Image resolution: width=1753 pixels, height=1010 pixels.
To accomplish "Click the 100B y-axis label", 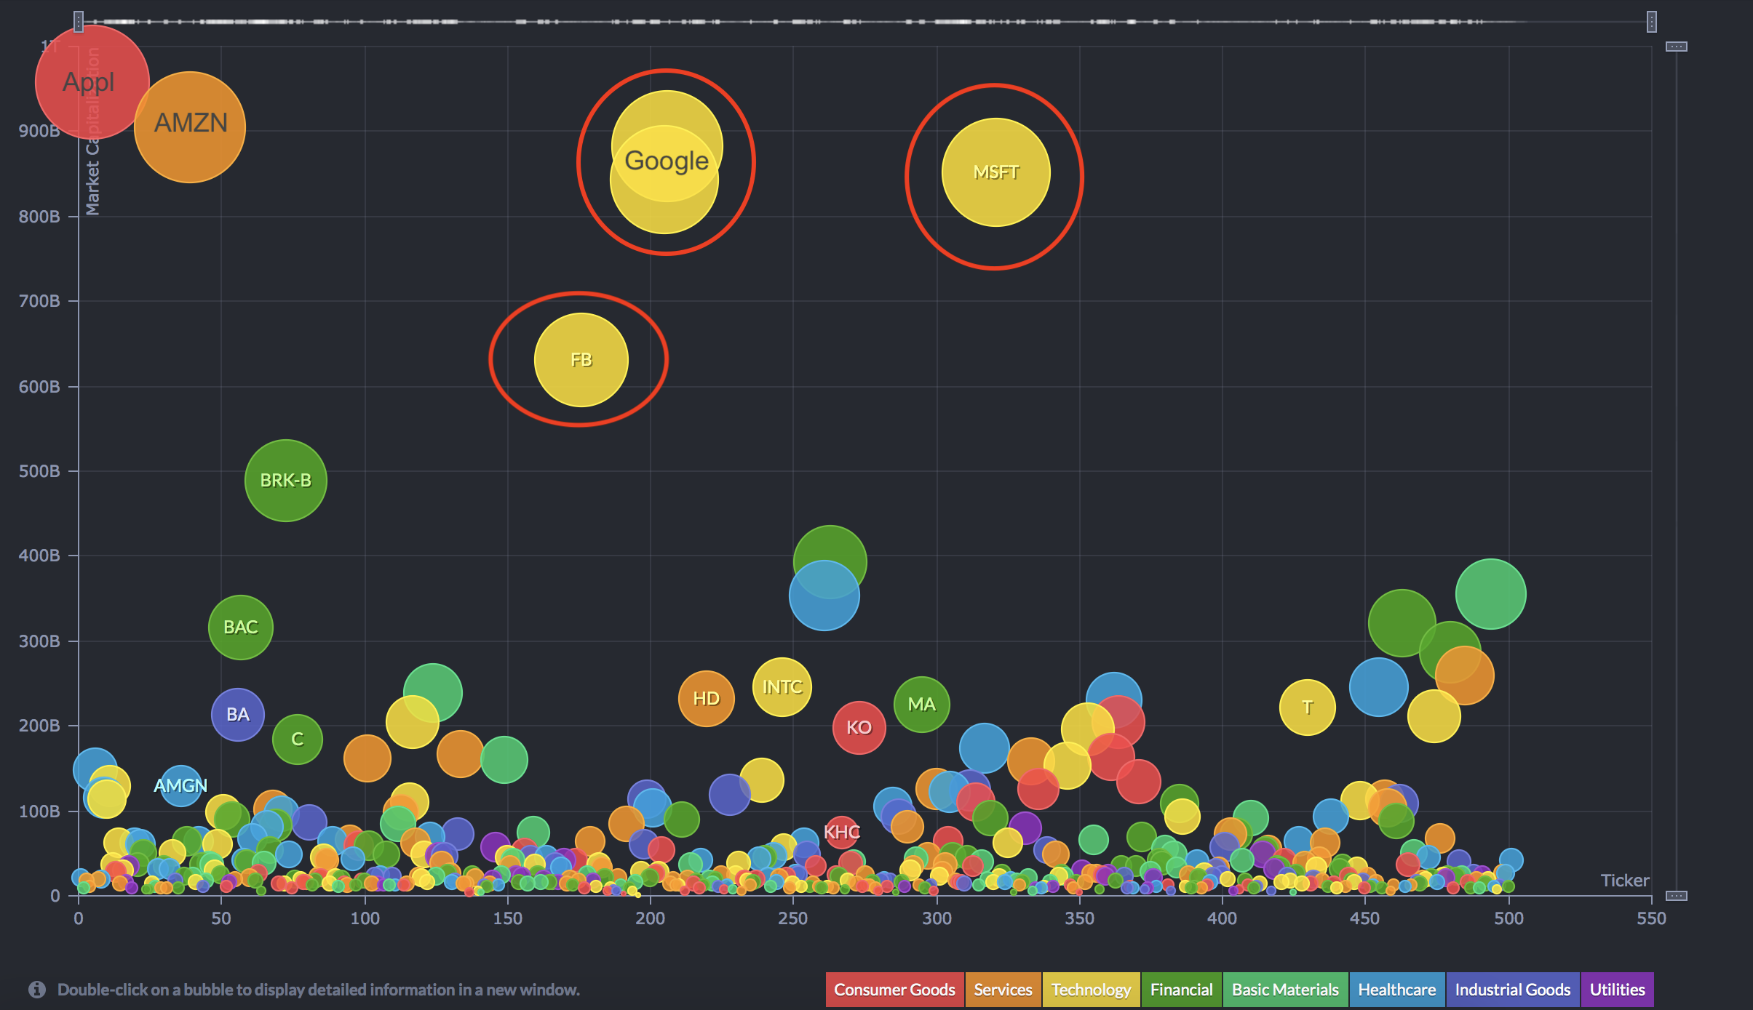I will 39,811.
